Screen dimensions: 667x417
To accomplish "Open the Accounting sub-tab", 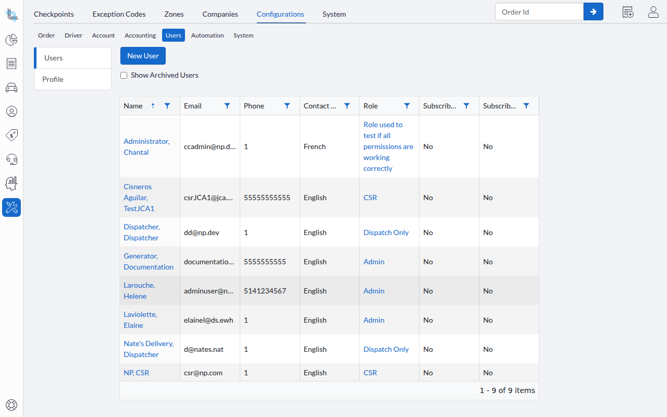I will tap(140, 35).
